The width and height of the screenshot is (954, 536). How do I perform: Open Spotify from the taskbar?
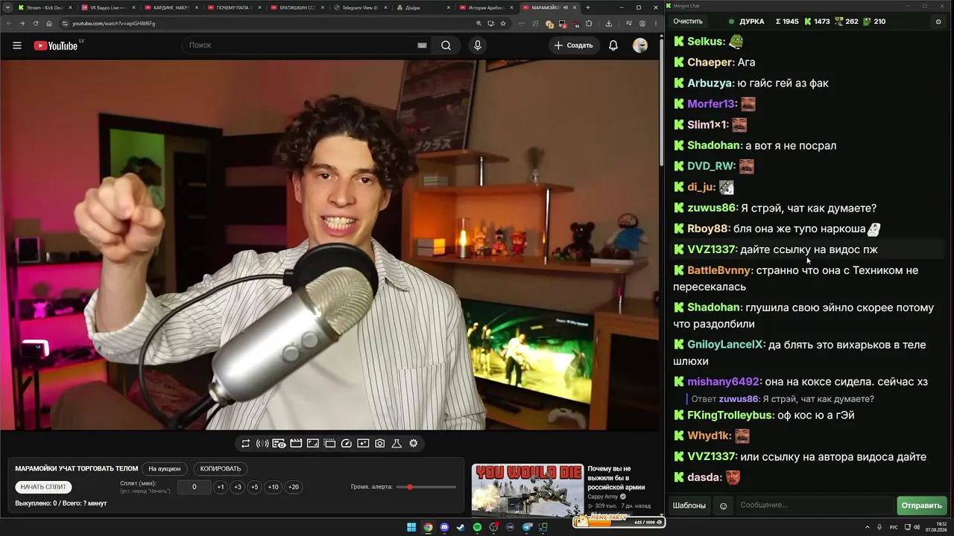[x=477, y=527]
